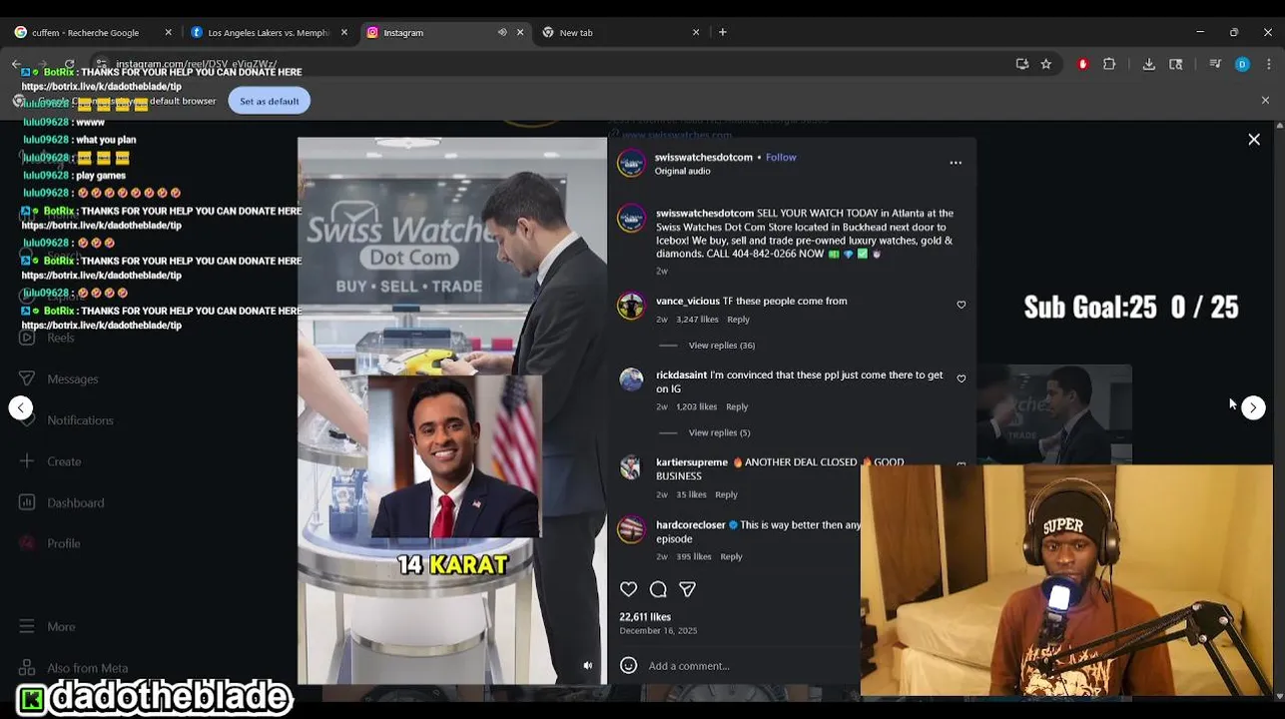Like rickdasaint comment heart
Screen dimensions: 1285x719
[x=962, y=378]
